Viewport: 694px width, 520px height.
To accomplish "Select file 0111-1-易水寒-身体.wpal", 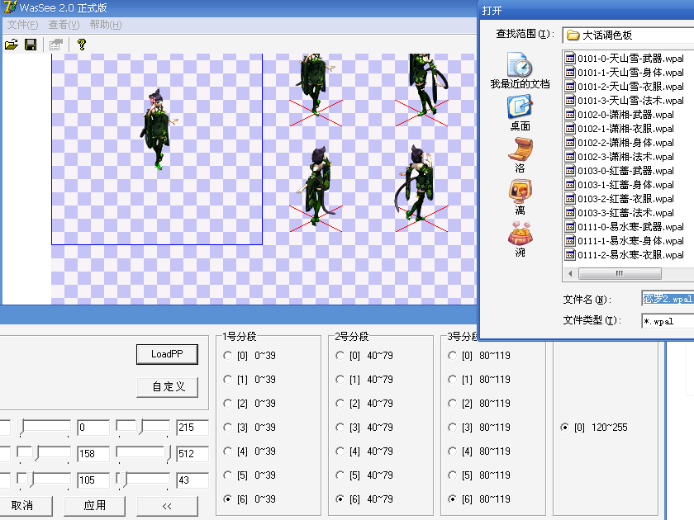I will tap(625, 241).
